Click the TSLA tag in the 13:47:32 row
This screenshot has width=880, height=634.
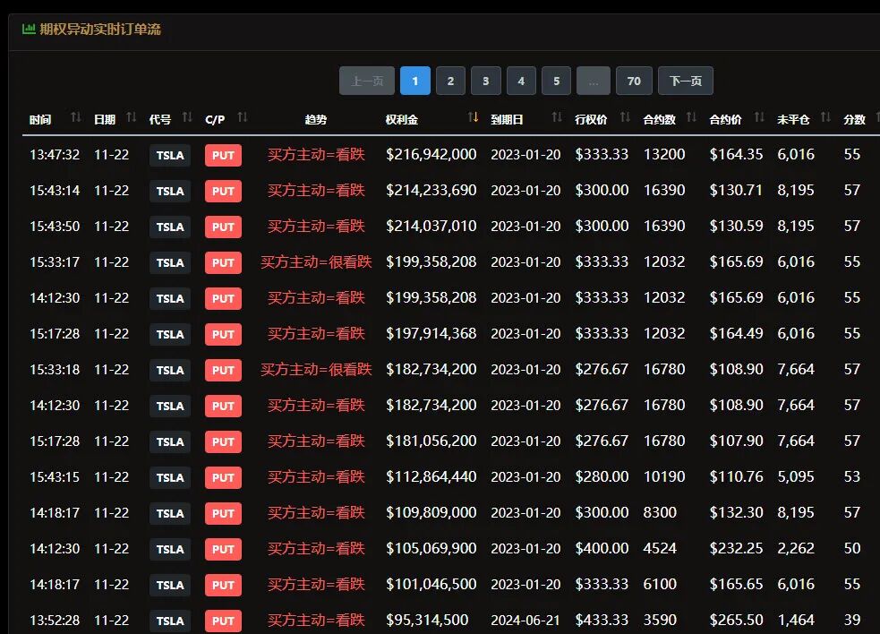[x=170, y=156]
